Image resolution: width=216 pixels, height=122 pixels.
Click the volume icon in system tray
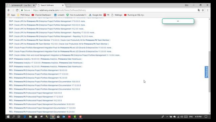coord(182,117)
